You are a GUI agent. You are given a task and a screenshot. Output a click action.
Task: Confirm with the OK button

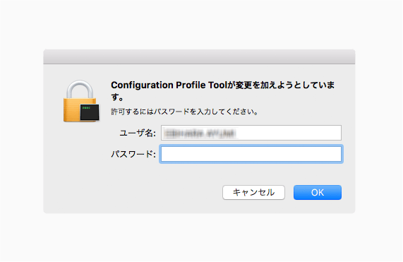(318, 192)
